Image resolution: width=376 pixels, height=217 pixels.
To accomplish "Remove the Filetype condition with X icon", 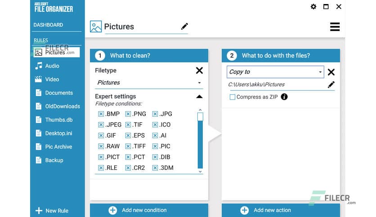I will 199,70.
